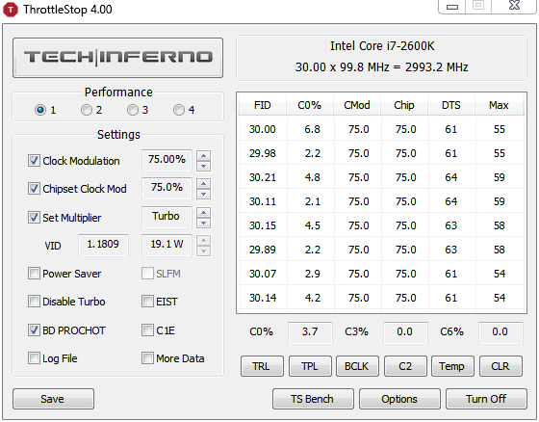The image size is (539, 422).
Task: Click the 2993.2 MHz frequency readout
Action: coord(437,67)
